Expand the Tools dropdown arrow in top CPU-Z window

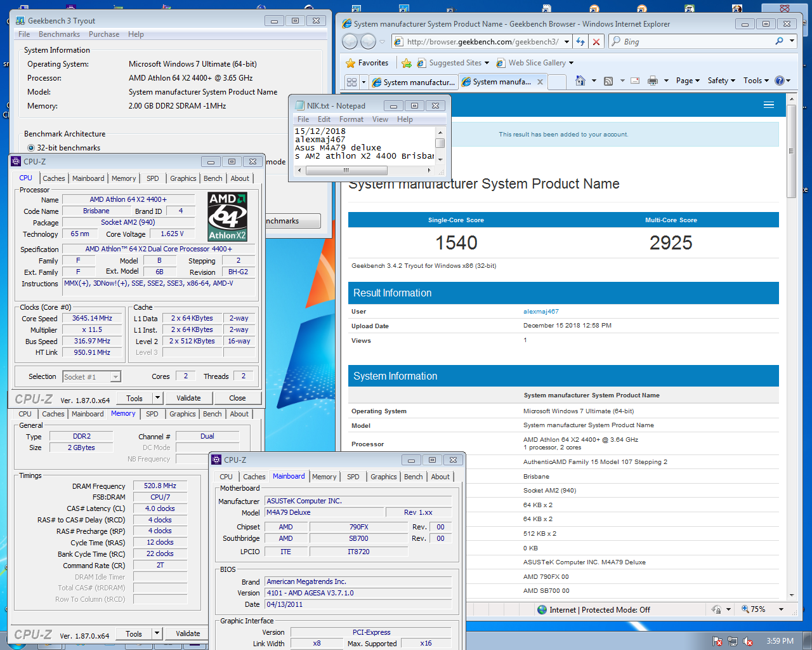(157, 398)
